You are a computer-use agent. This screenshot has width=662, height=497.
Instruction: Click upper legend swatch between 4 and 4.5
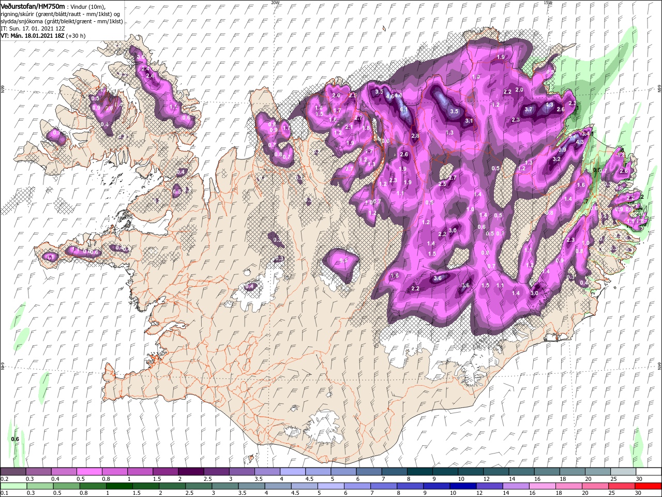(292, 471)
